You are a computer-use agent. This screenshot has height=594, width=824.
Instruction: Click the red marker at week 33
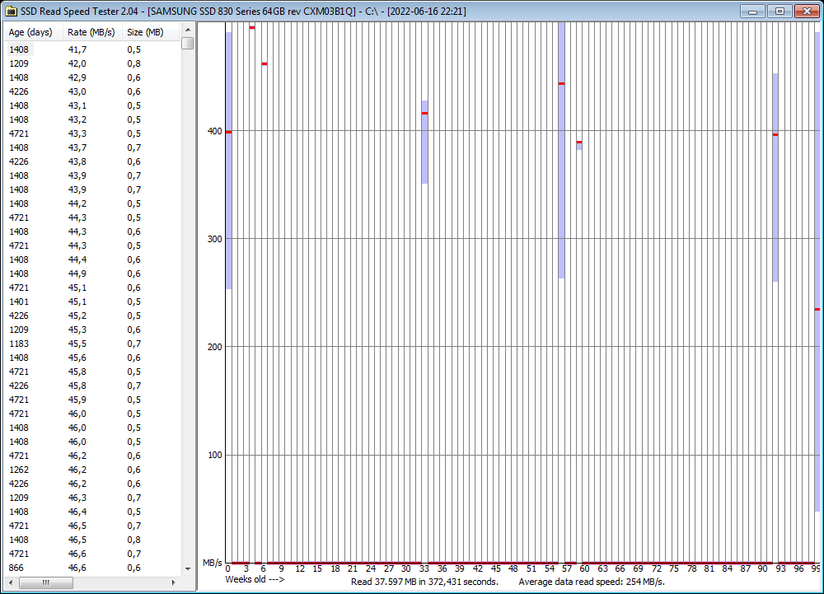click(424, 114)
